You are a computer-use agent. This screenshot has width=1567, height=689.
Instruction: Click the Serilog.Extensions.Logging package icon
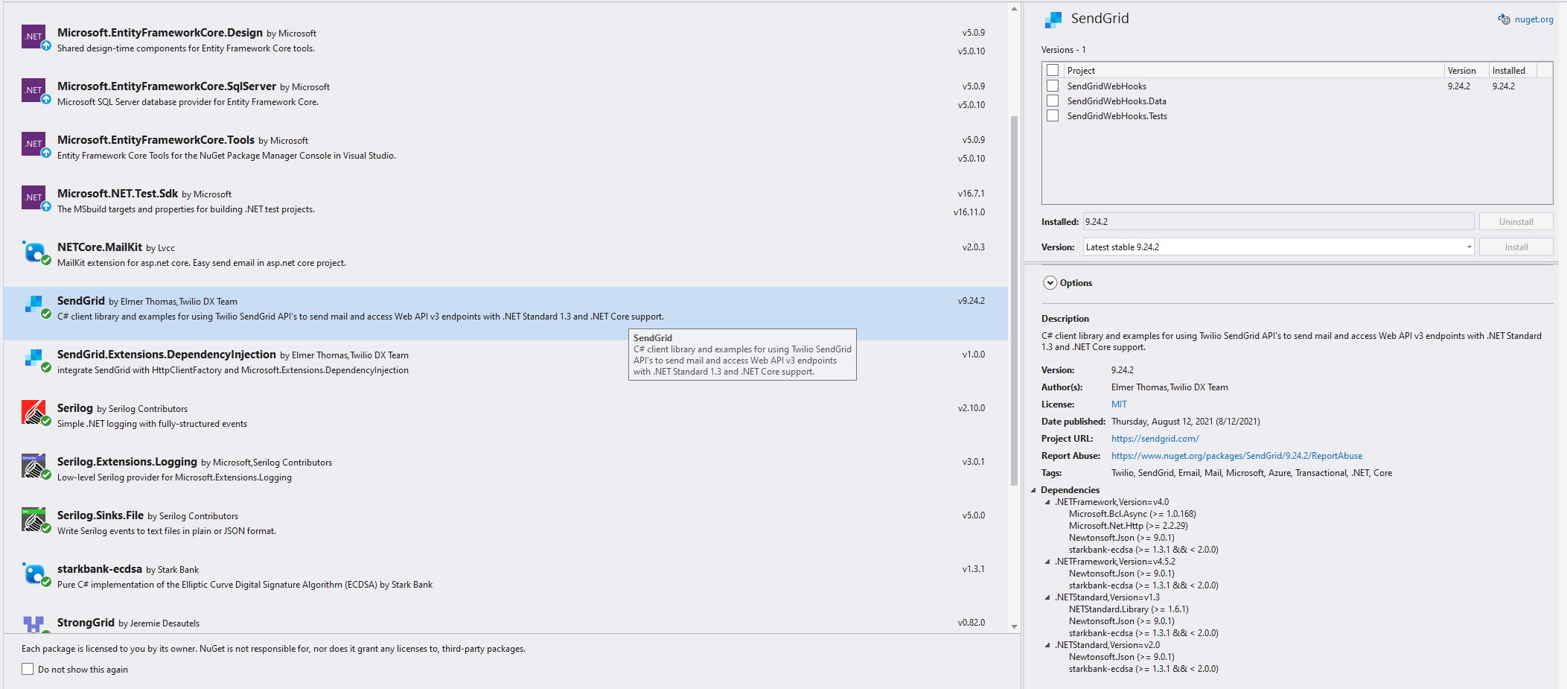pyautogui.click(x=35, y=466)
